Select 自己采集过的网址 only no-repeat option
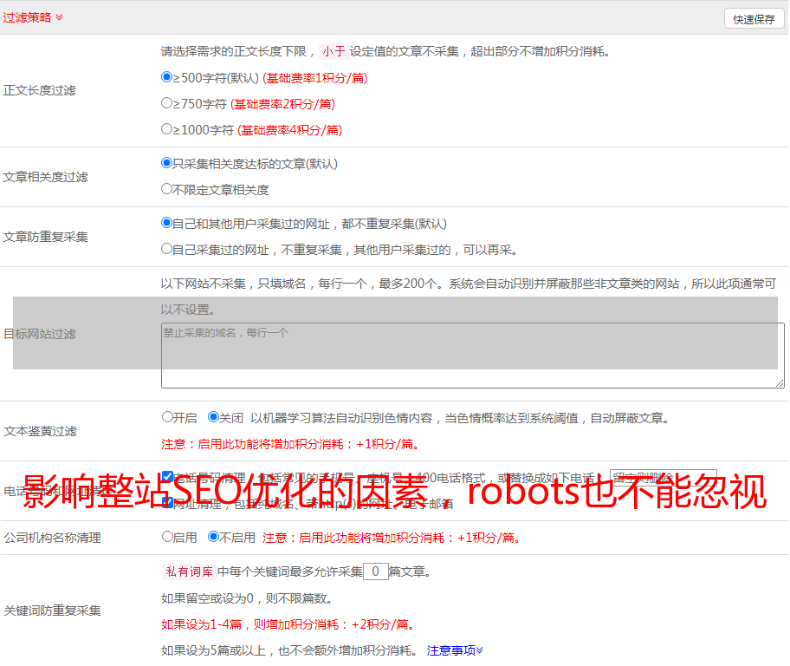 coord(167,249)
